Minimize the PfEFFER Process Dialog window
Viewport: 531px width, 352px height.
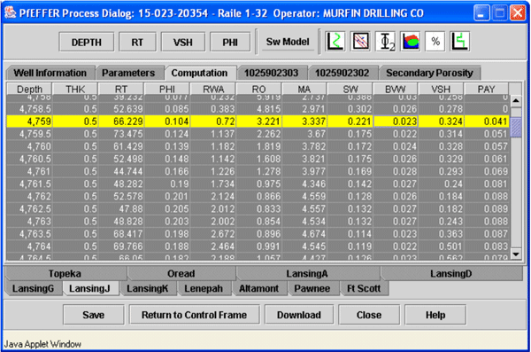[x=481, y=13]
